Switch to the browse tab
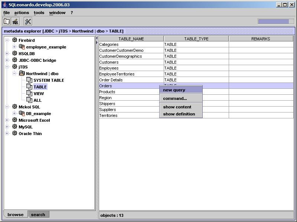The width and height of the screenshot is (297, 222). (x=16, y=215)
